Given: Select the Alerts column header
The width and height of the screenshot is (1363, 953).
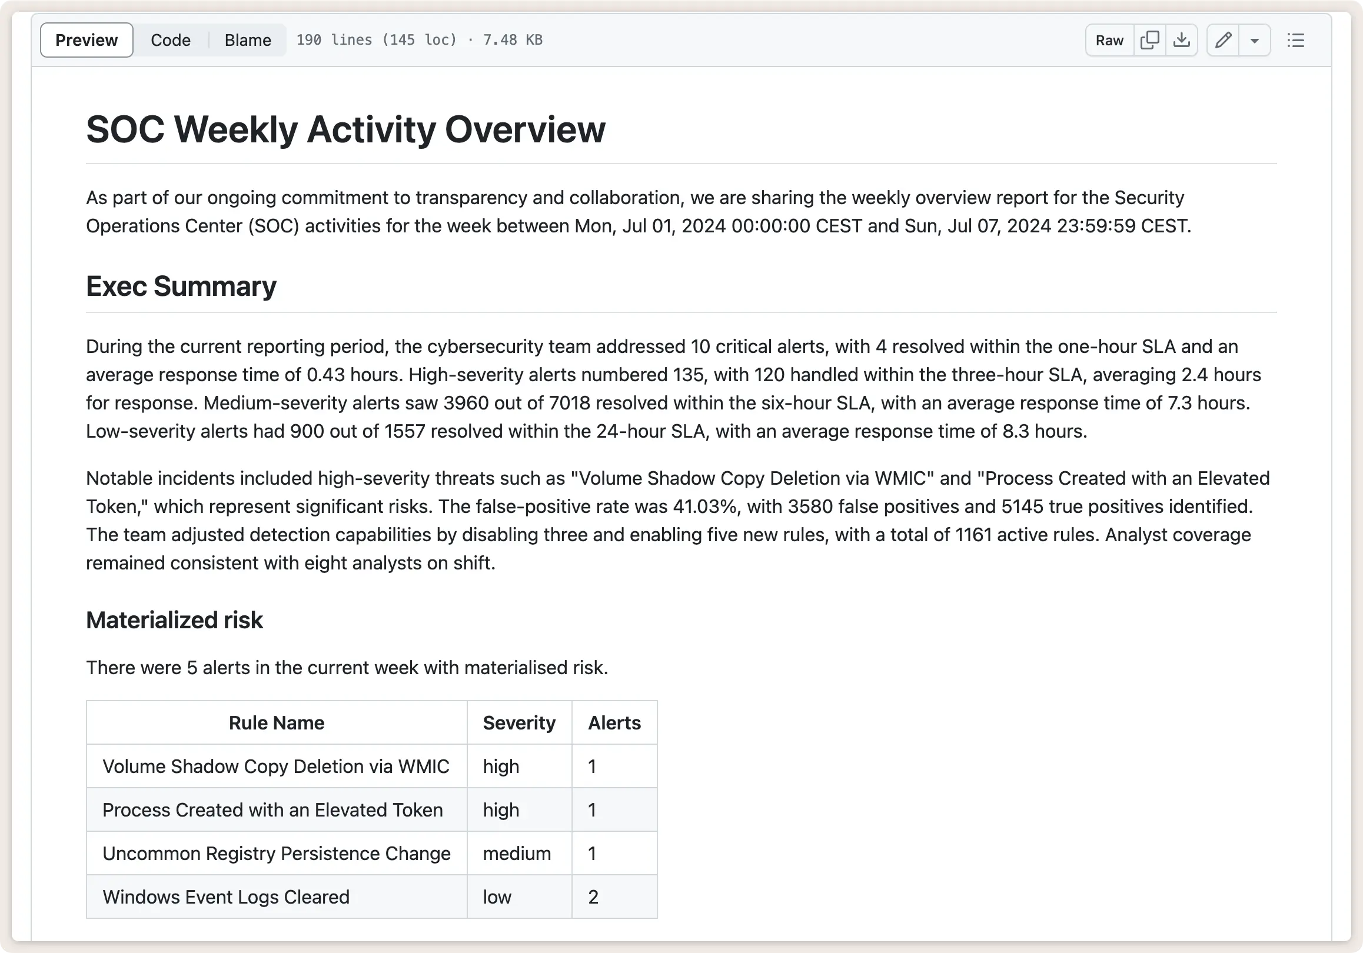Looking at the screenshot, I should [x=614, y=723].
